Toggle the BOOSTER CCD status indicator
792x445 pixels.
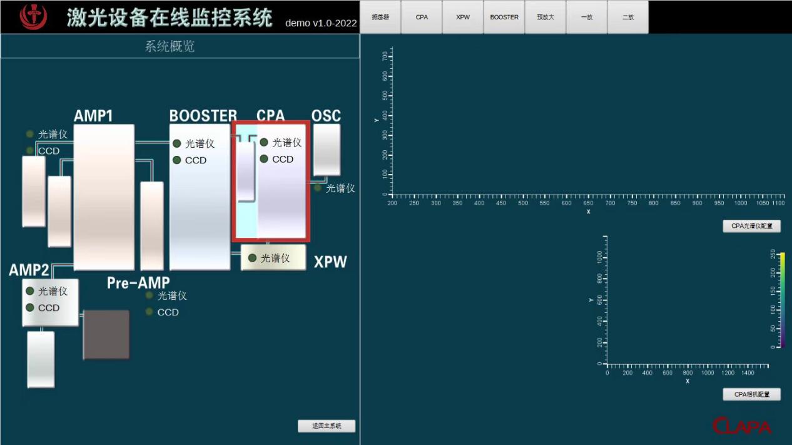[177, 160]
